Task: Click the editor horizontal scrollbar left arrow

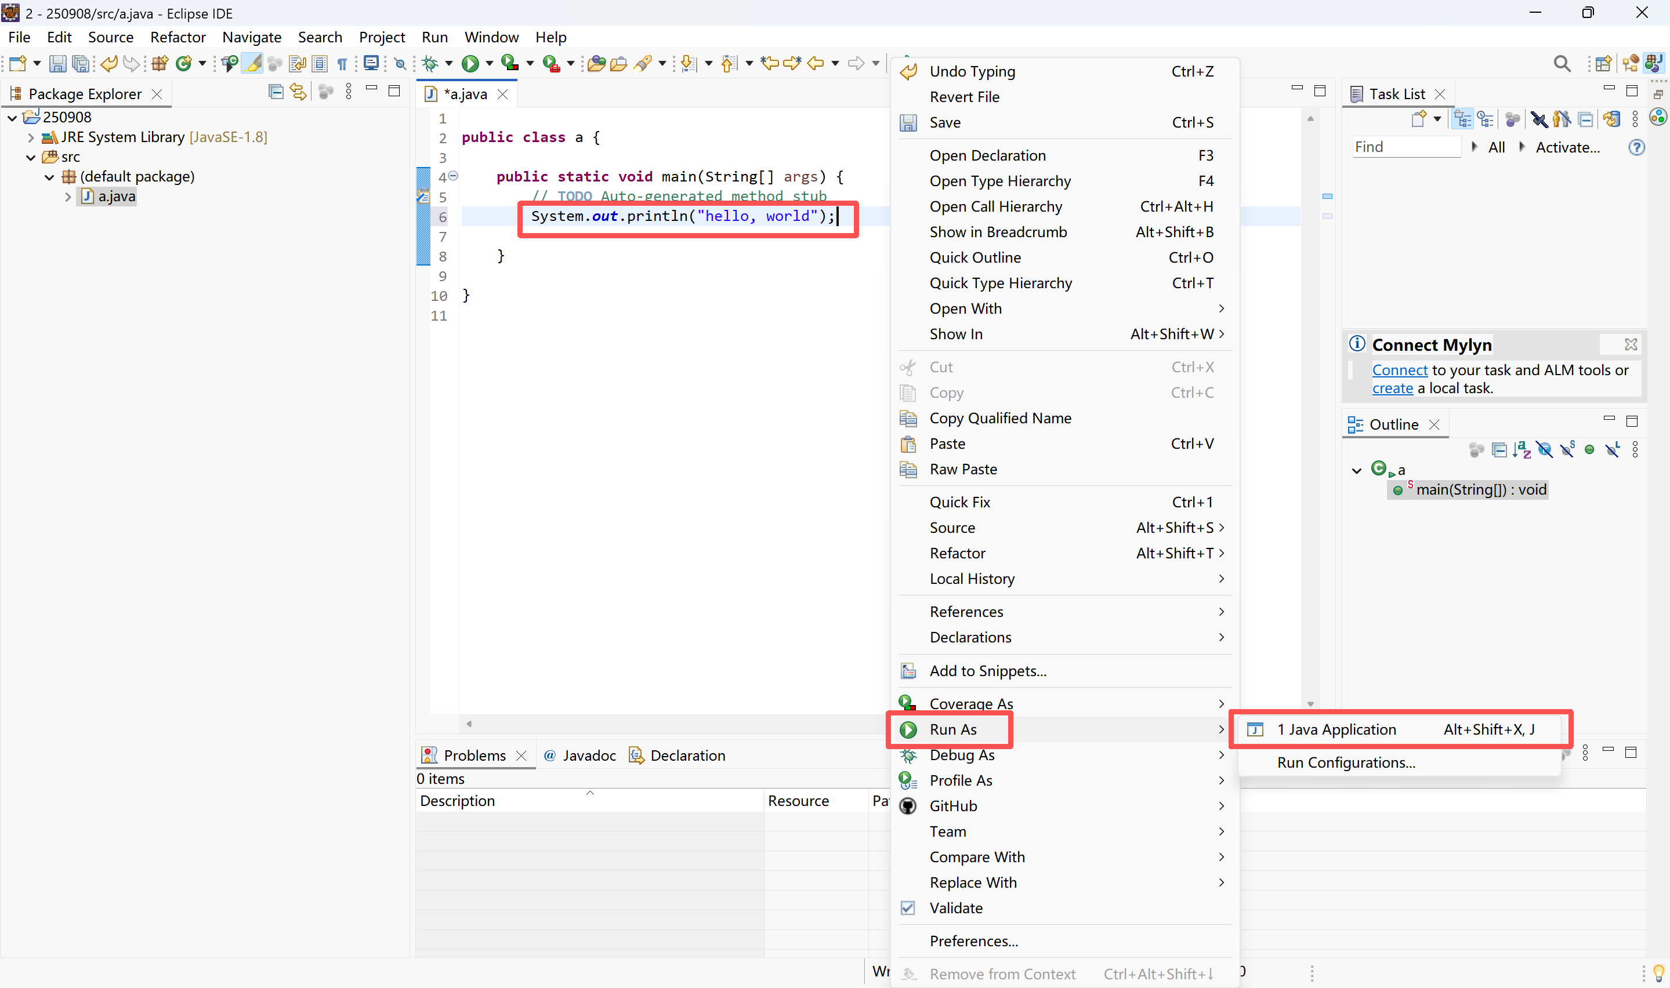Action: (x=469, y=724)
